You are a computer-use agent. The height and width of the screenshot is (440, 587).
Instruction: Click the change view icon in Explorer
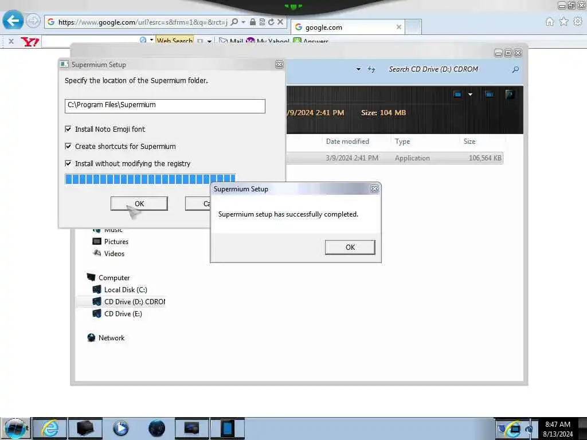457,95
